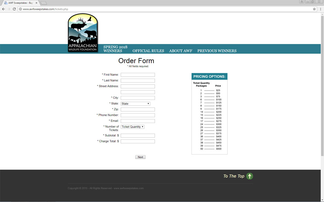Viewport: 324px width, 202px height.
Task: Click the Zip input field
Action: click(x=137, y=110)
